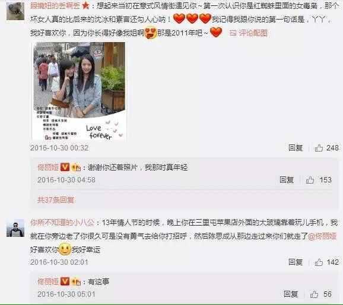Expand the 共37条回复 replies thread
The height and width of the screenshot is (305, 343).
click(x=56, y=200)
